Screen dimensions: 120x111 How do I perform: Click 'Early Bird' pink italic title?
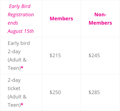click(20, 6)
